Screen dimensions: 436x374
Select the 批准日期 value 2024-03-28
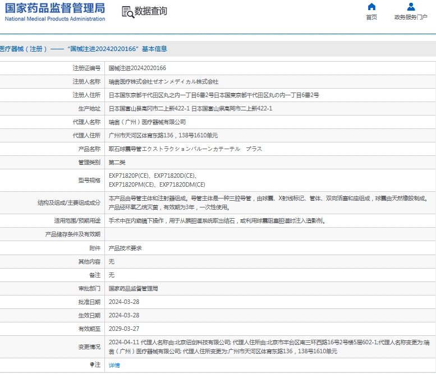pyautogui.click(x=124, y=302)
